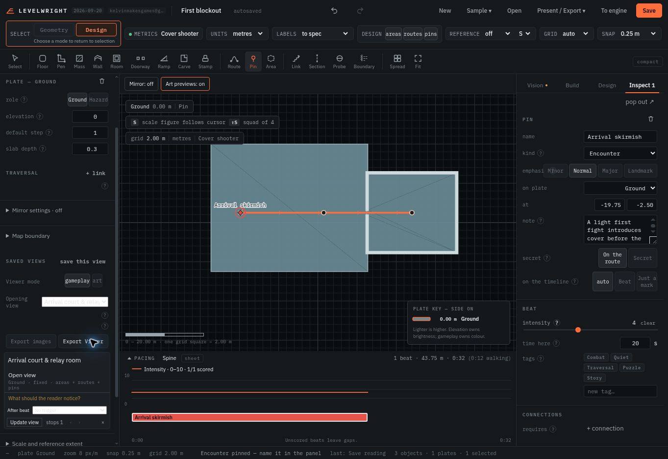This screenshot has height=459, width=668.
Task: Set plate role to Hazard
Action: point(99,100)
